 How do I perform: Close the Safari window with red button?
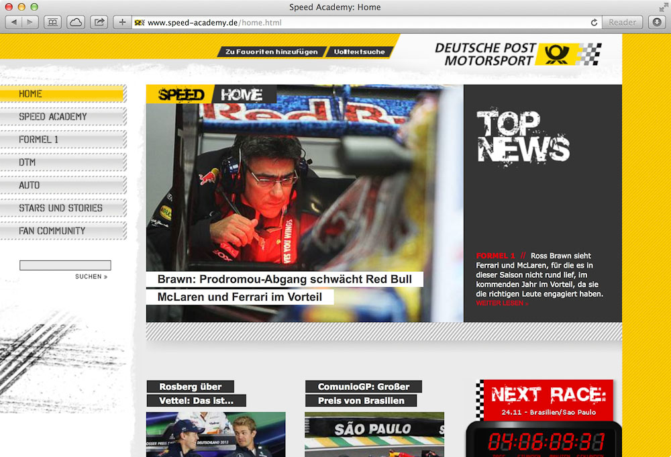[9, 7]
